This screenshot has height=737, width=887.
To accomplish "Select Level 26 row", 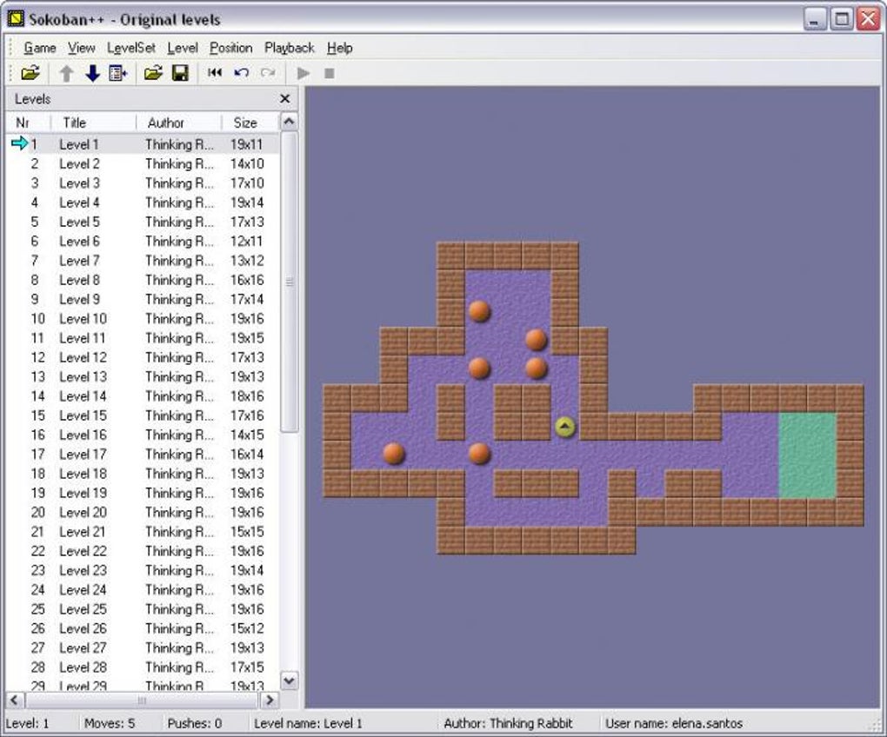I will pos(143,628).
